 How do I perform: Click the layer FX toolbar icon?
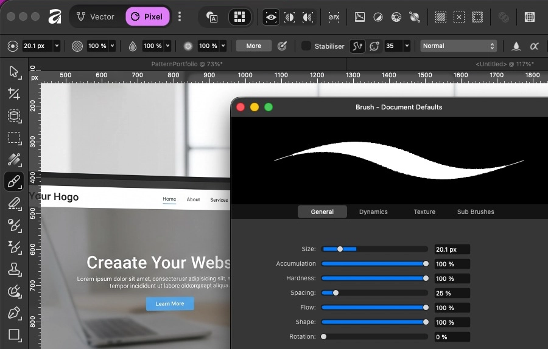(334, 17)
